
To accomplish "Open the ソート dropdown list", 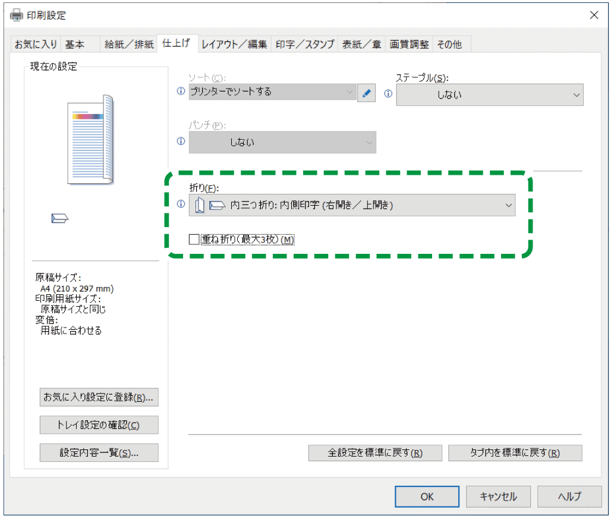I will click(x=272, y=92).
